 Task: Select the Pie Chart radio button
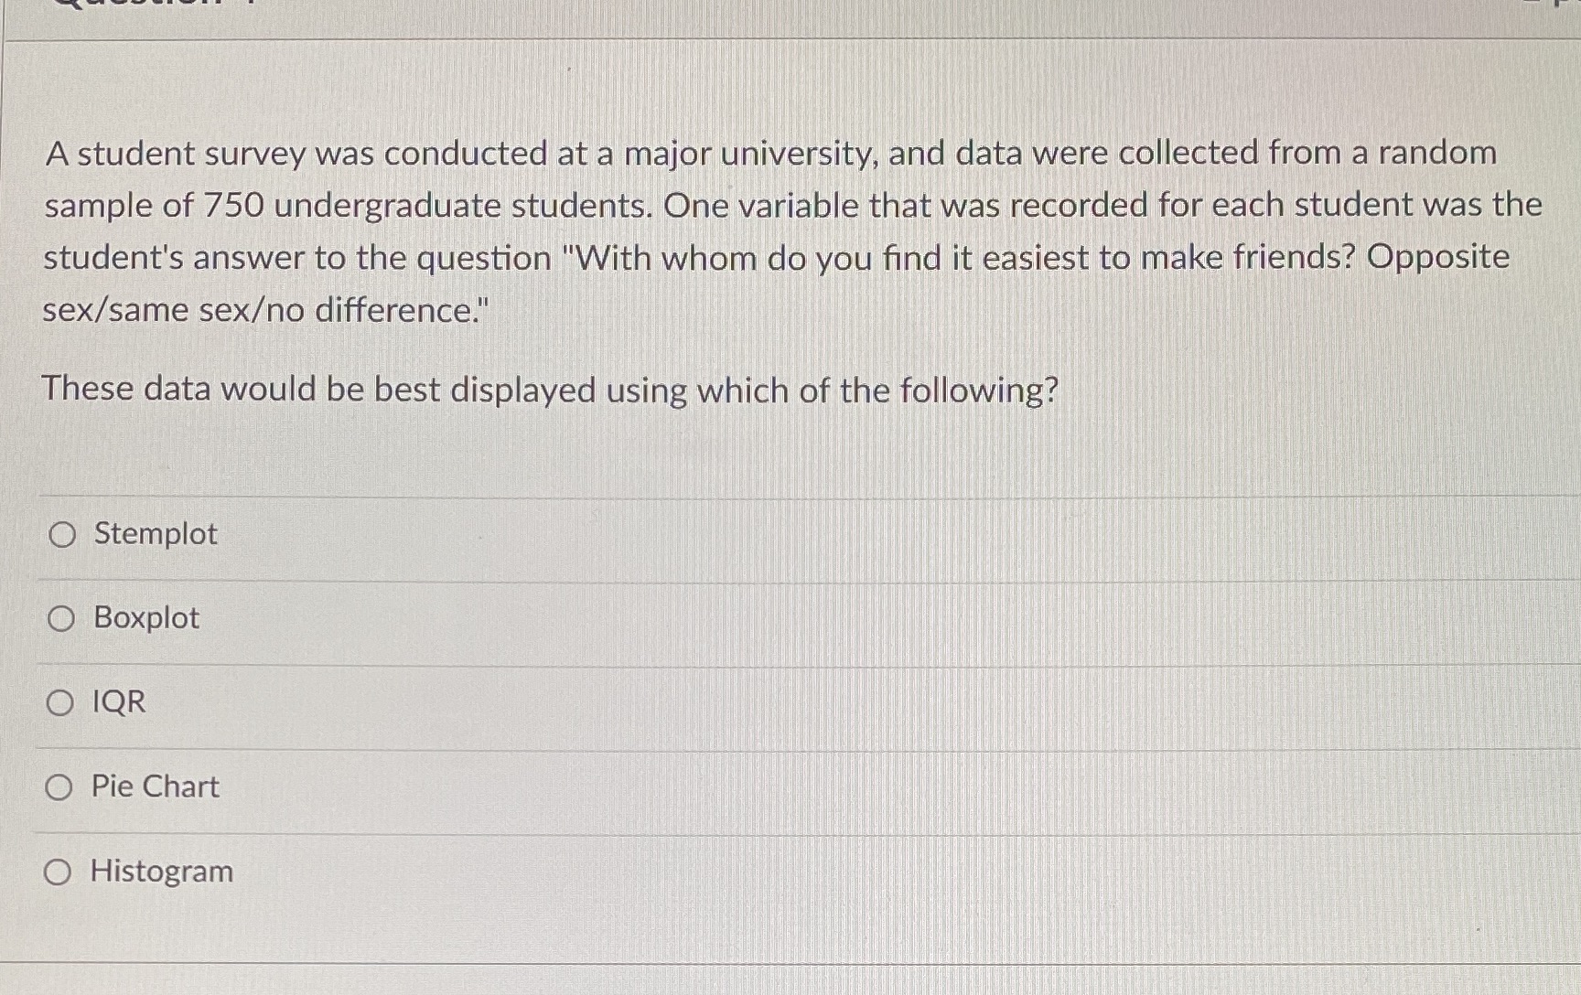pyautogui.click(x=60, y=787)
